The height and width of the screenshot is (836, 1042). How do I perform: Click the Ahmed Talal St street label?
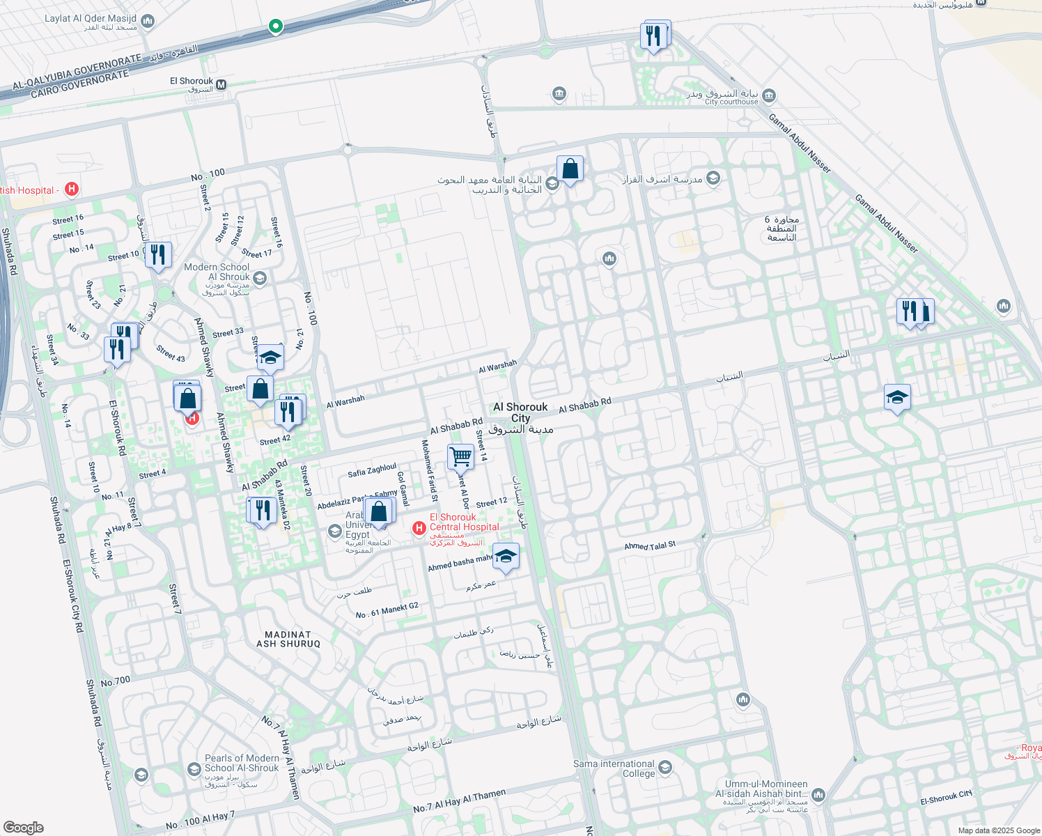(x=650, y=545)
